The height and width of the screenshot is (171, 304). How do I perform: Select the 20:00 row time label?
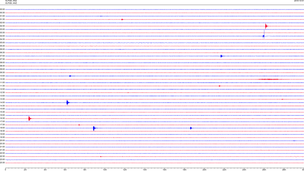coord(2,141)
